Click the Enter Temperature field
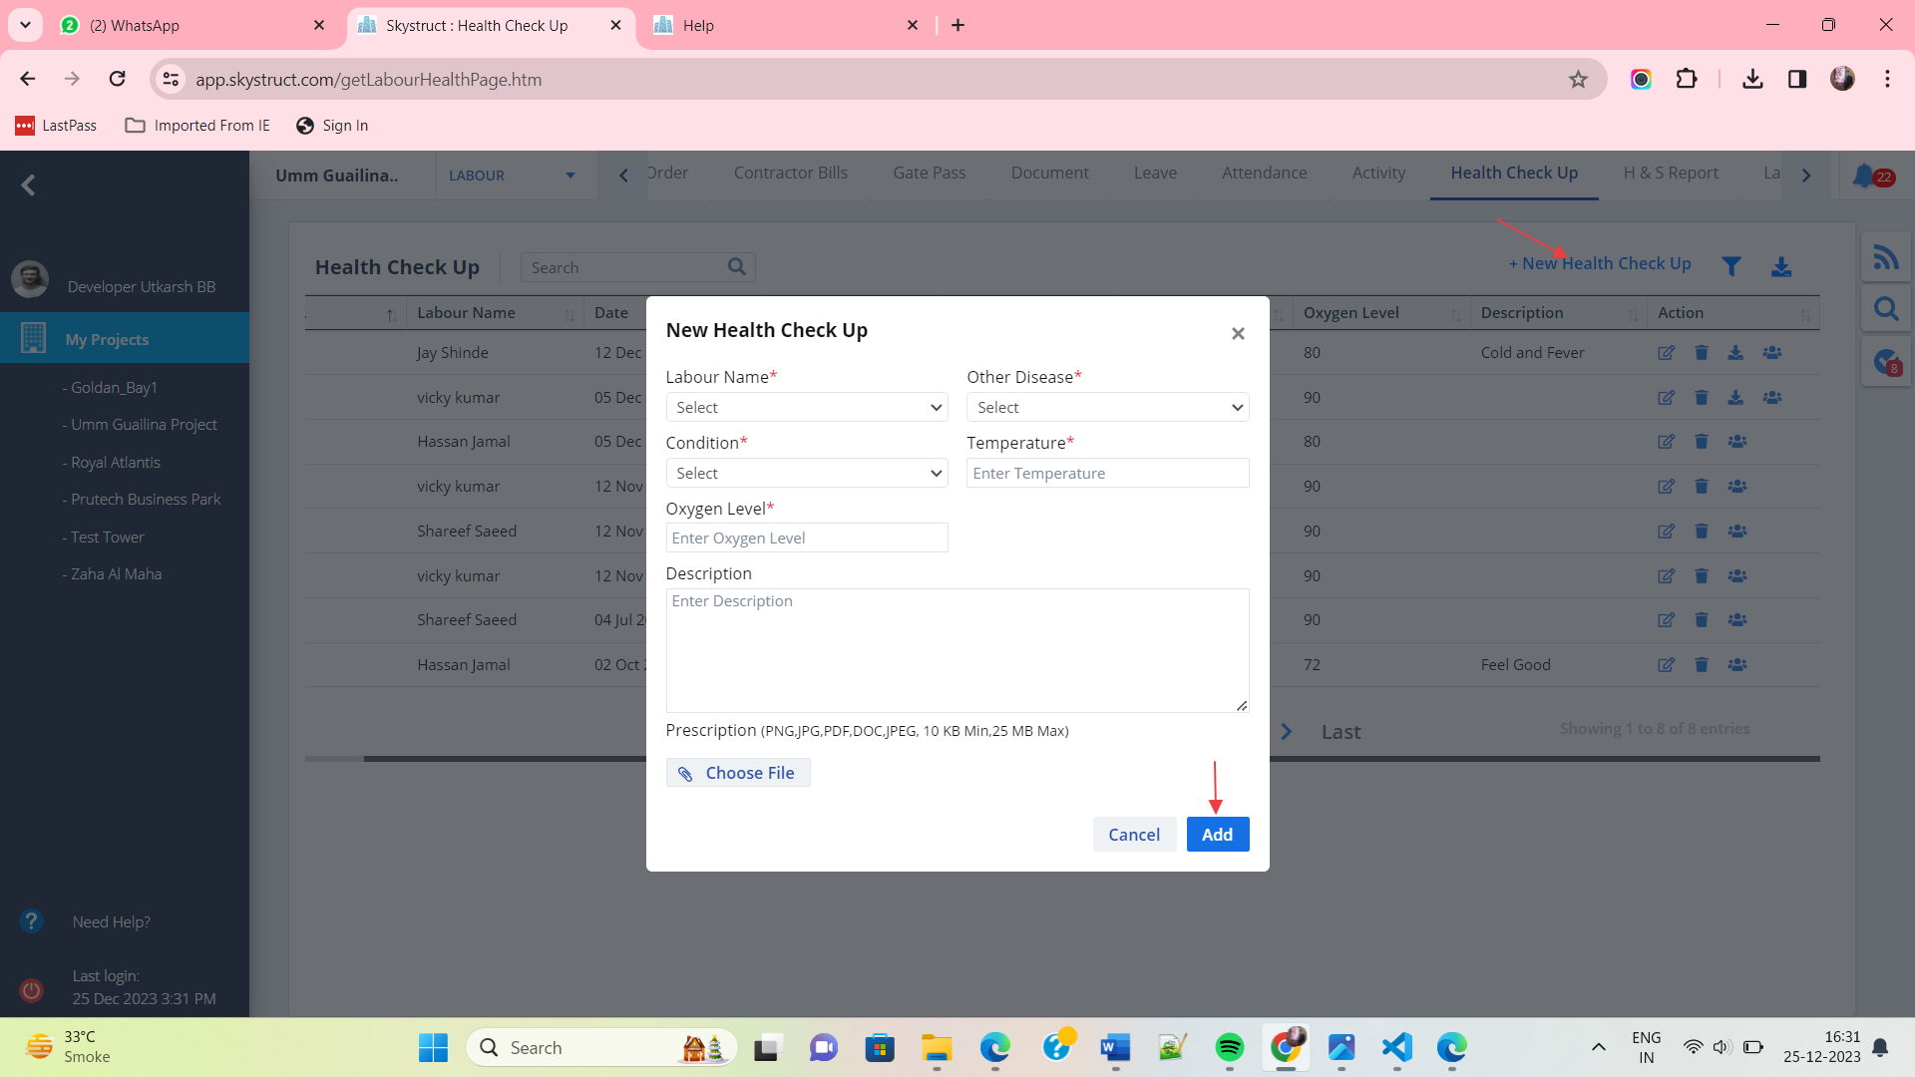 tap(1107, 473)
